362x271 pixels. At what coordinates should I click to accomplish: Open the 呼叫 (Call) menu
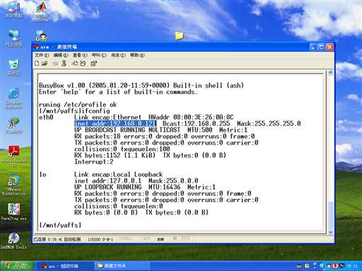99,55
